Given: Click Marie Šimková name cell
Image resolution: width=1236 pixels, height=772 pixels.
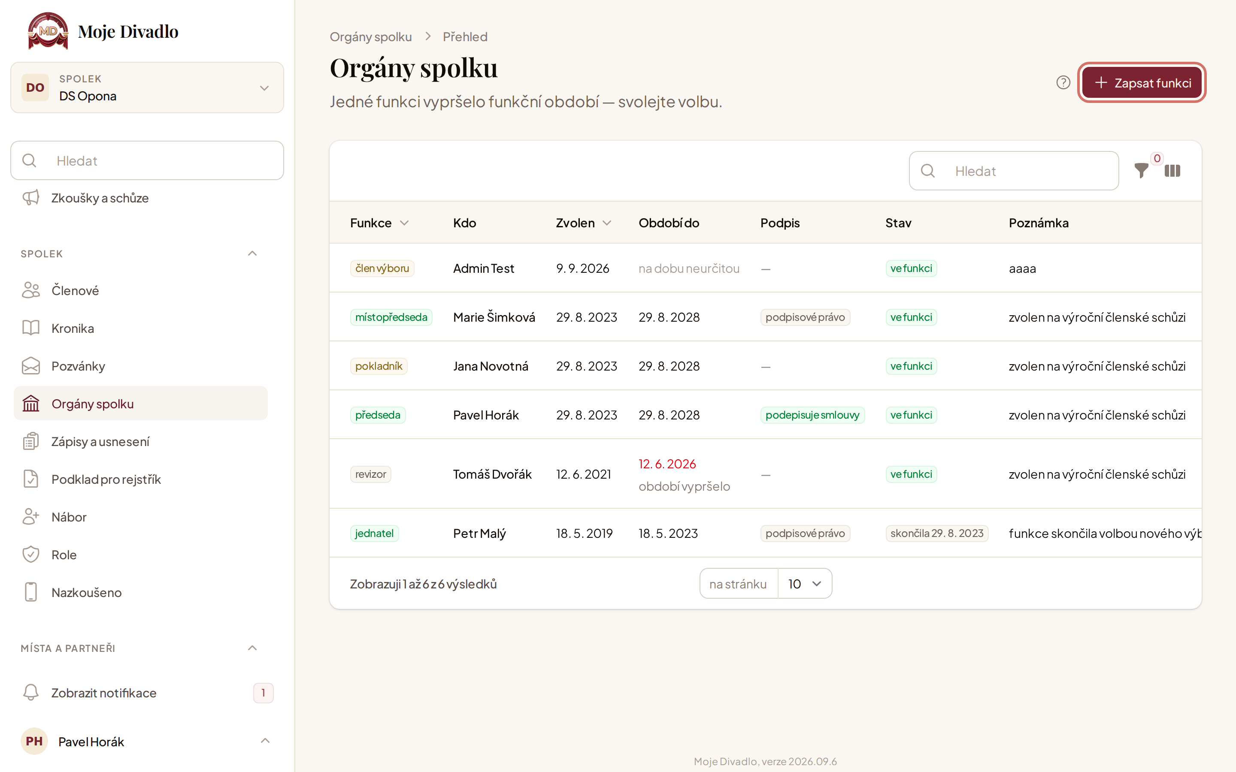Looking at the screenshot, I should 494,317.
